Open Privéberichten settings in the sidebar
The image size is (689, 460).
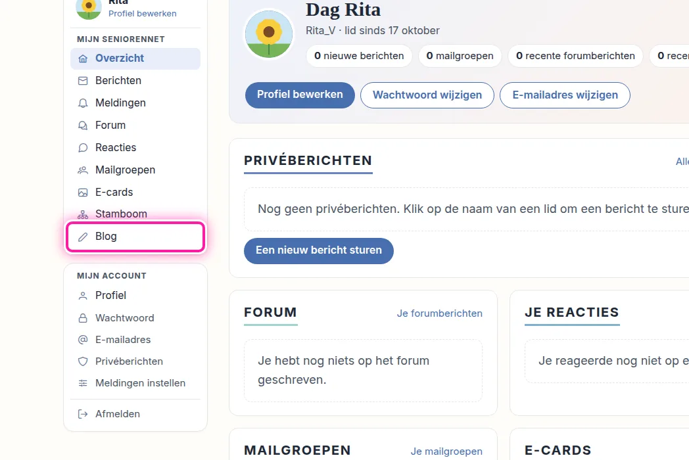(135, 361)
